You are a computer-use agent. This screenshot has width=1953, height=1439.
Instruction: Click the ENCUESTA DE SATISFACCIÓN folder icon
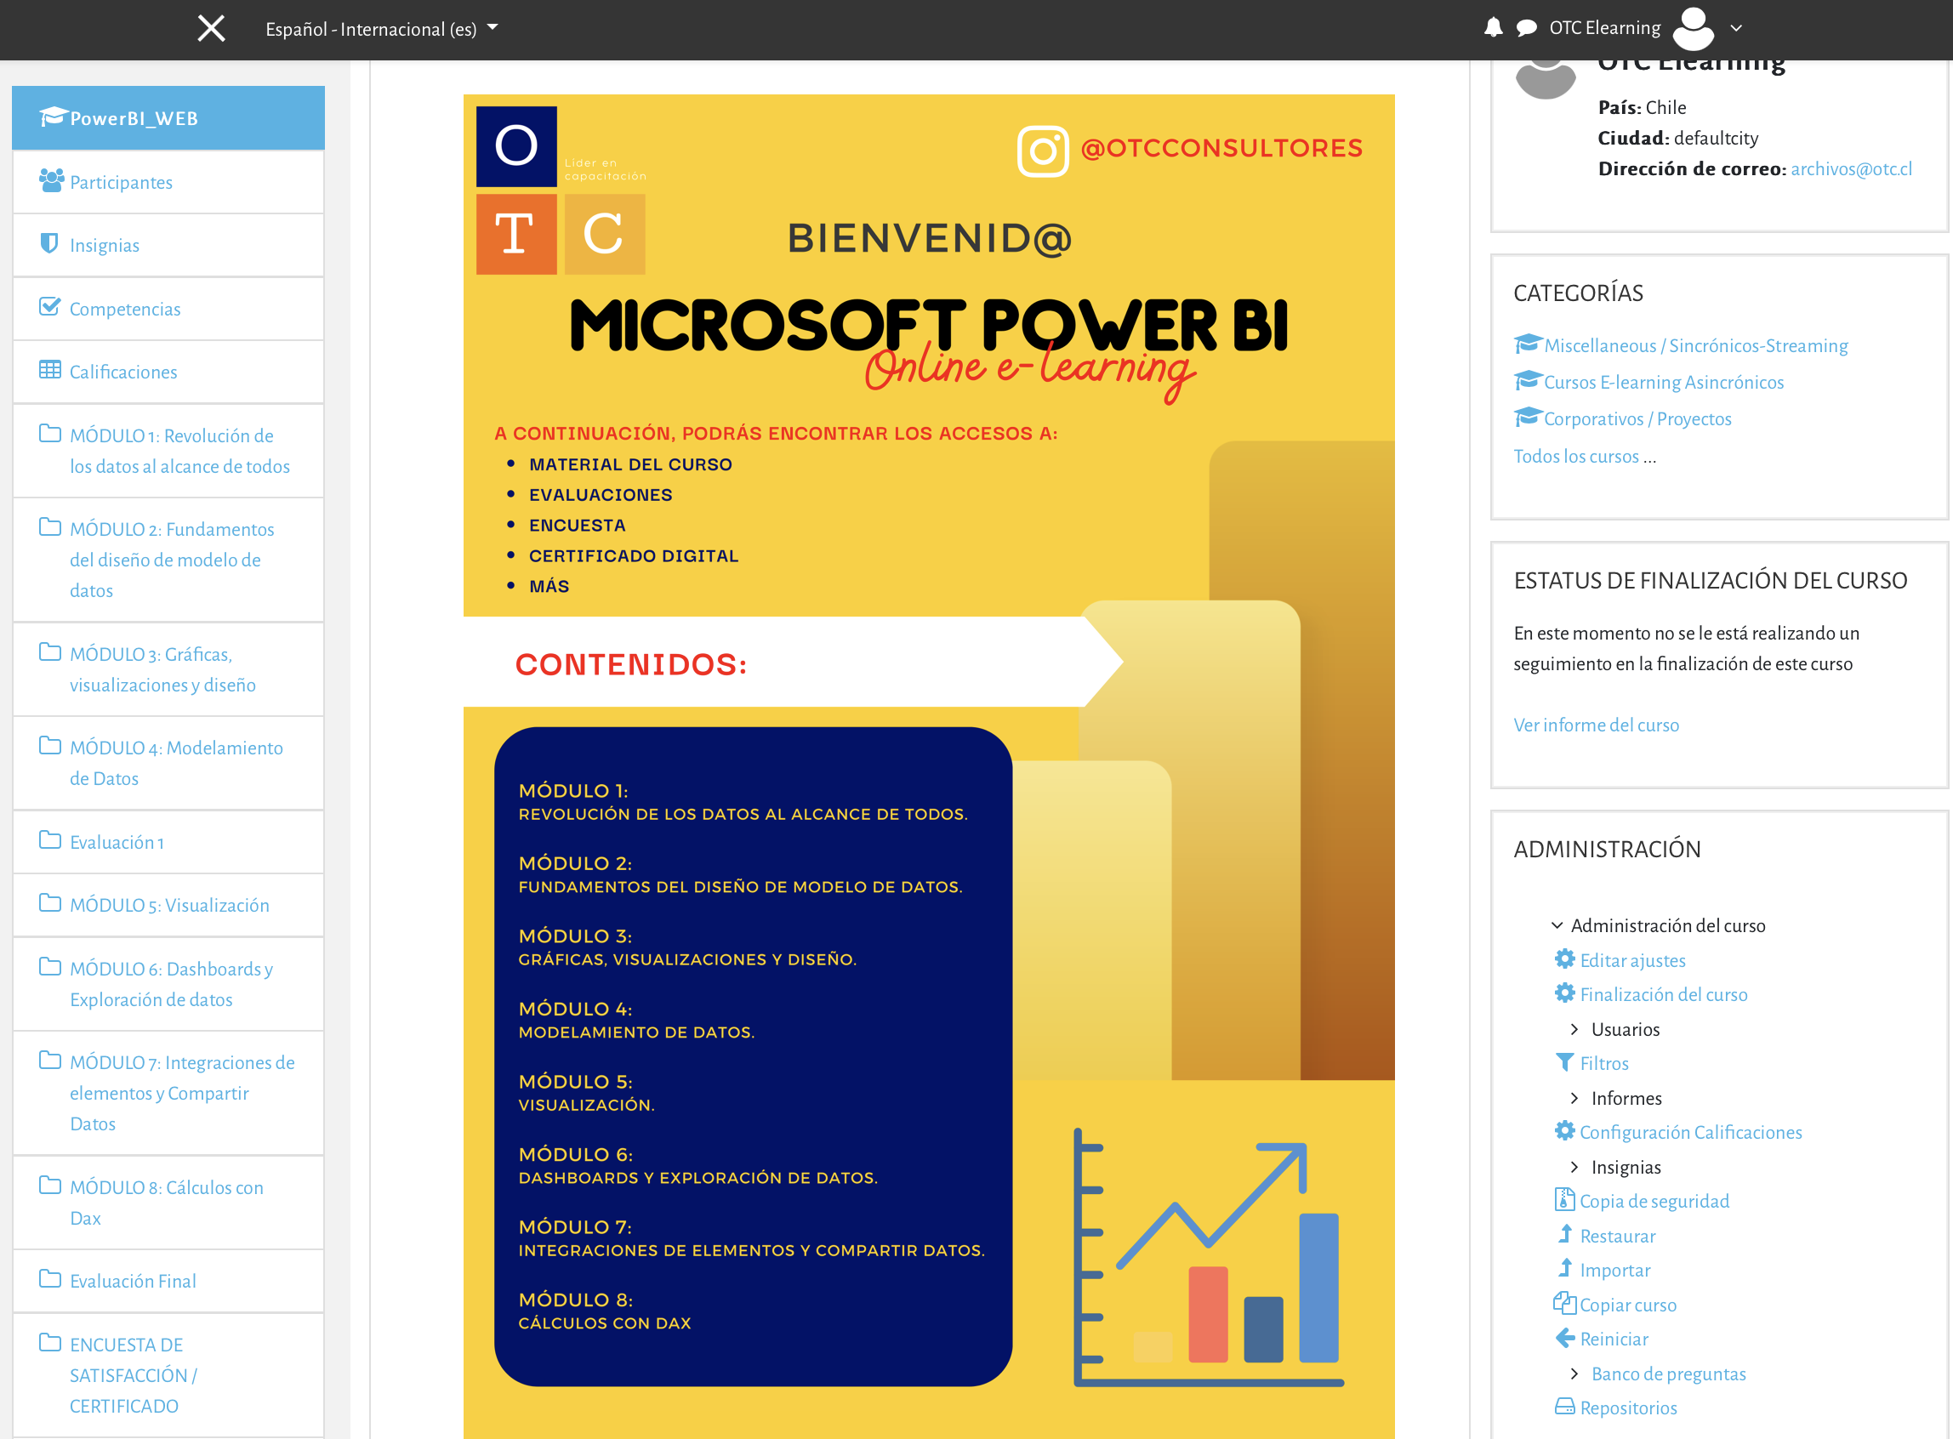click(x=50, y=1343)
